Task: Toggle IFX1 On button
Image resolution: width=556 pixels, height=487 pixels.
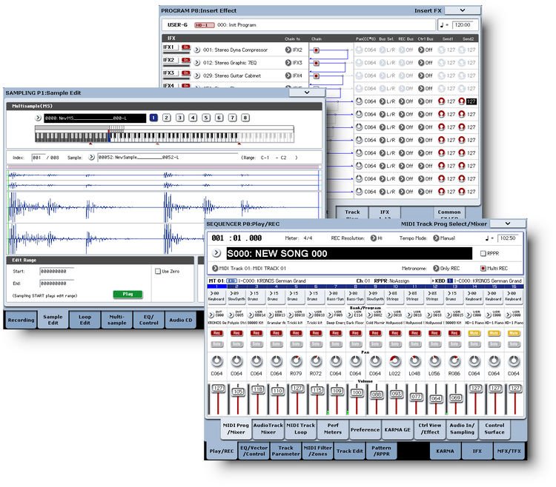Action: point(185,48)
